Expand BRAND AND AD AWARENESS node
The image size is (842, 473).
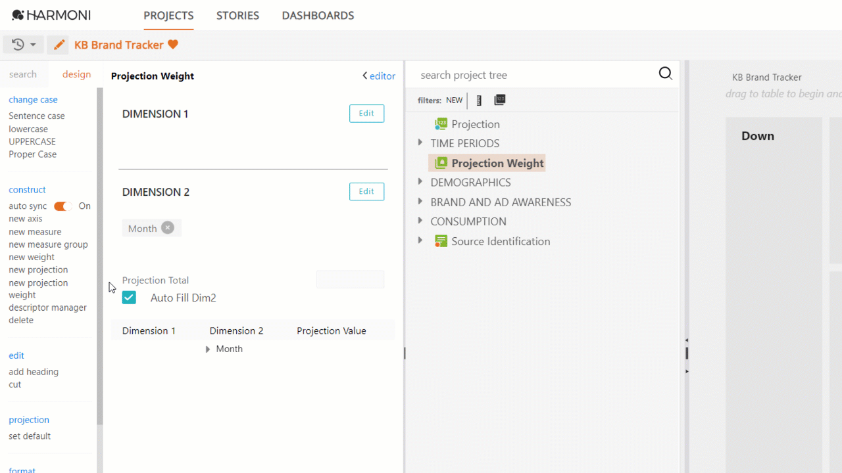tap(420, 201)
